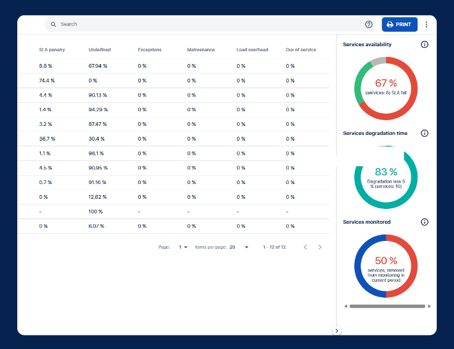Click the horizontal scrollbar under charts

pyautogui.click(x=387, y=306)
